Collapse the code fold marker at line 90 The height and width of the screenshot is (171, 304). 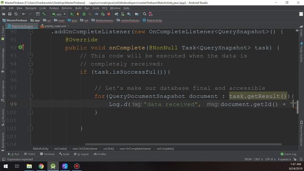30,31
